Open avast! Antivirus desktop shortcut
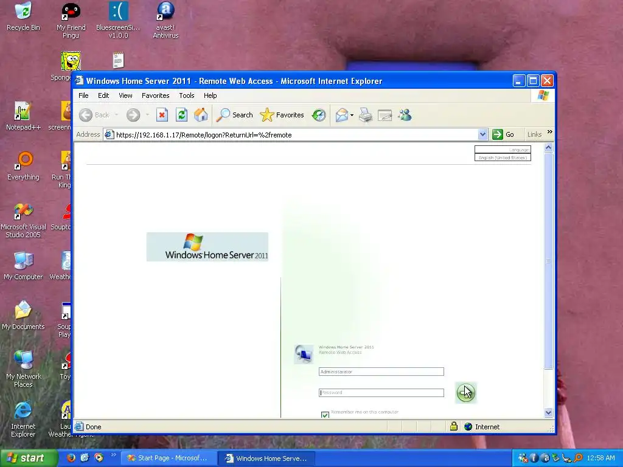 (x=165, y=20)
